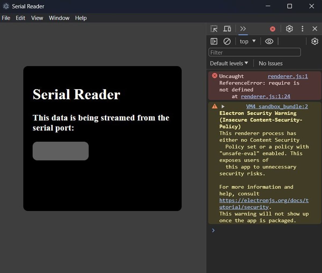Click the warning triangle icon
Image resolution: width=322 pixels, height=273 pixels.
(x=215, y=106)
